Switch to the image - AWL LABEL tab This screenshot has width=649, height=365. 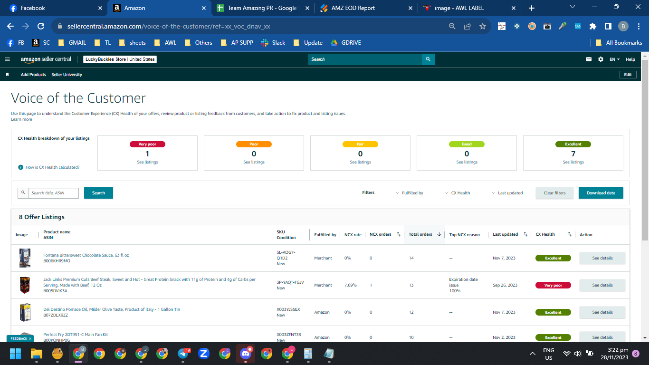[469, 8]
